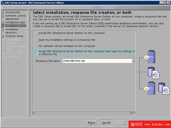171x128 pixels.
Task: Close the DB2 Setup wizard window
Action: (x=169, y=3)
